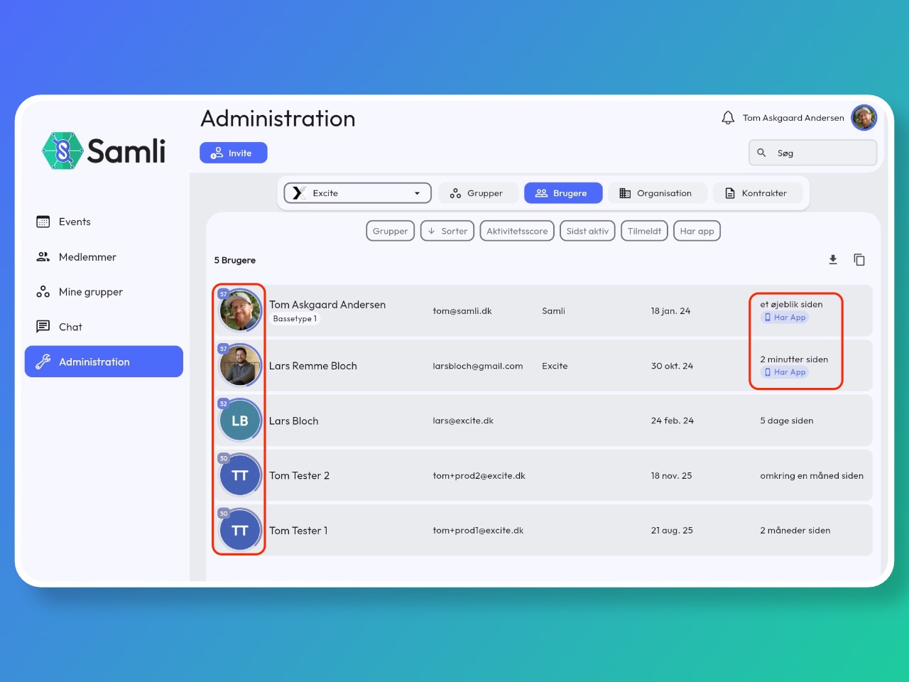Toggle the Tilmeldt filter chip
909x682 pixels.
644,231
